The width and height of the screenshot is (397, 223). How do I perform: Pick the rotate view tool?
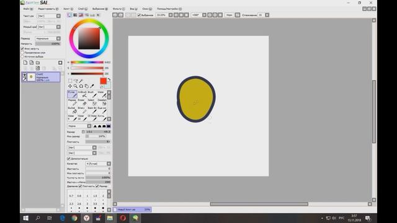point(81,86)
